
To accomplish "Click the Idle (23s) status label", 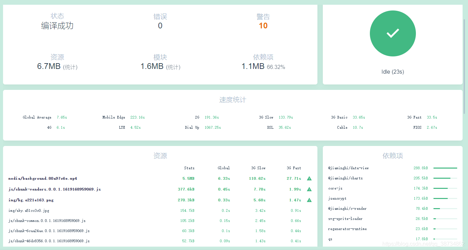I will click(393, 71).
